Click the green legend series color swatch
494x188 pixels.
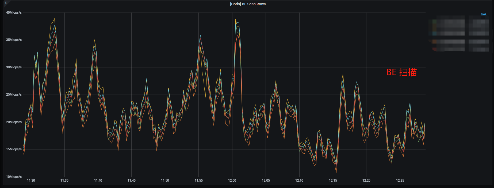click(x=434, y=22)
